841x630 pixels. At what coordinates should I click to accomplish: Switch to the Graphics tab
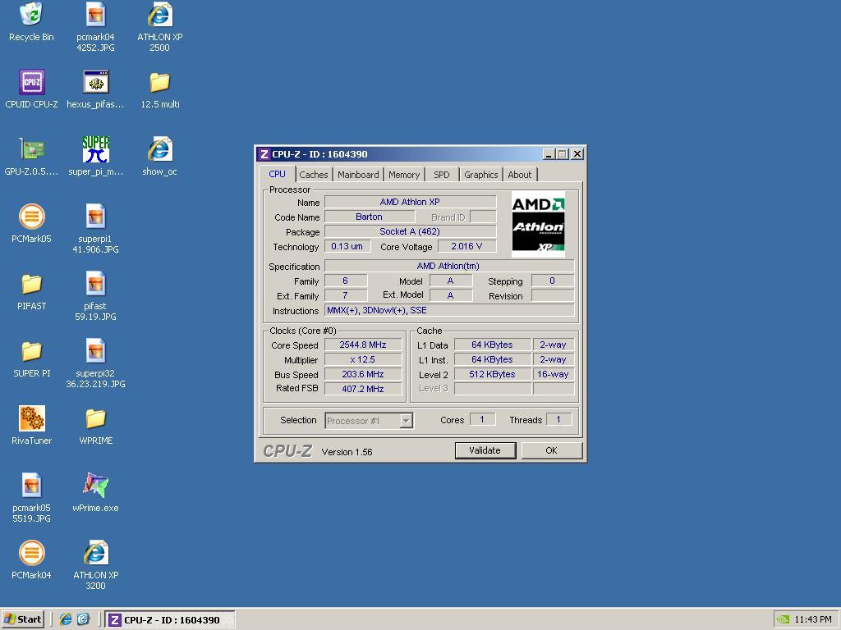(480, 175)
